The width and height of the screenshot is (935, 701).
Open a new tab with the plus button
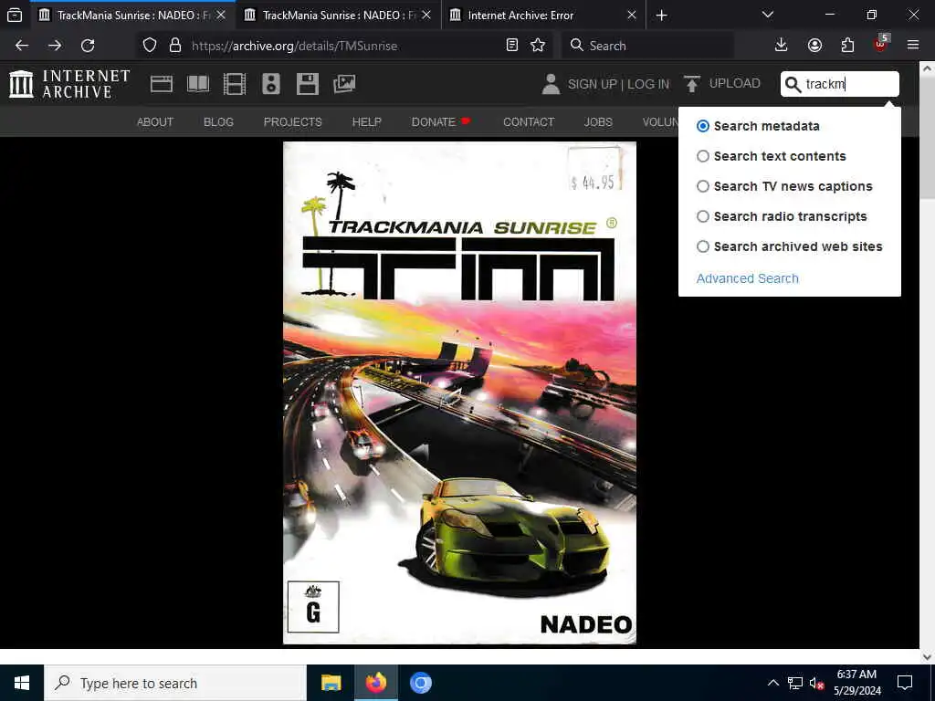[x=661, y=15]
